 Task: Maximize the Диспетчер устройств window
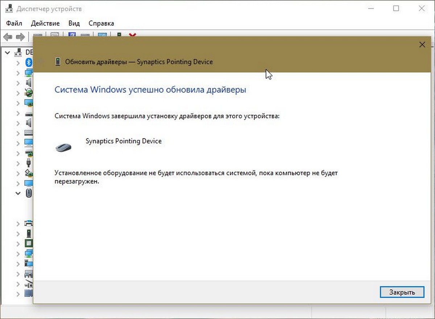point(396,8)
